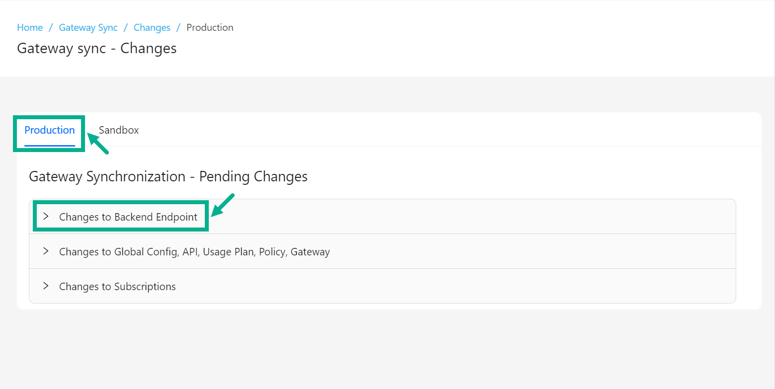Click blank area of the Subscriptions accordion row

pyautogui.click(x=447, y=287)
